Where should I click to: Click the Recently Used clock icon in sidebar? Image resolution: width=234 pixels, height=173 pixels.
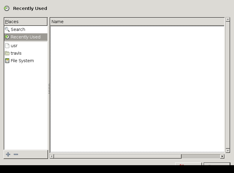pos(7,37)
